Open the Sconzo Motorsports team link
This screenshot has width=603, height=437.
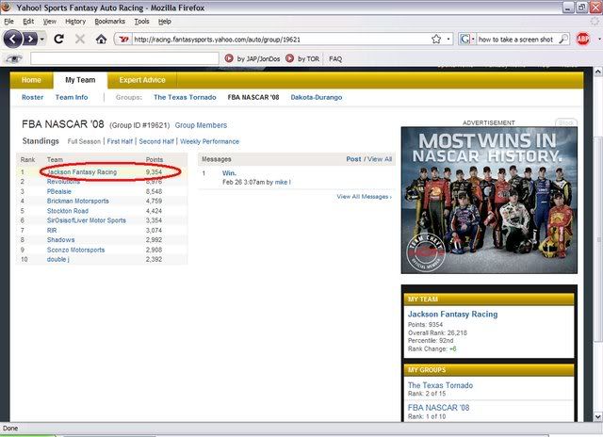point(75,250)
